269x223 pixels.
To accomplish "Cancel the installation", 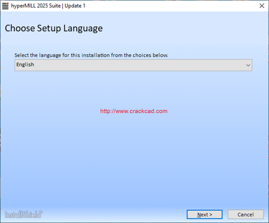I will click(x=245, y=215).
